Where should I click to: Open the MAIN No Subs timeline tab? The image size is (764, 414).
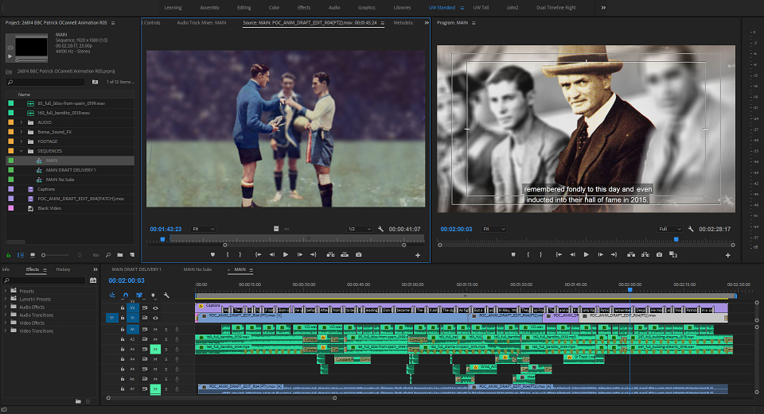[x=197, y=269]
